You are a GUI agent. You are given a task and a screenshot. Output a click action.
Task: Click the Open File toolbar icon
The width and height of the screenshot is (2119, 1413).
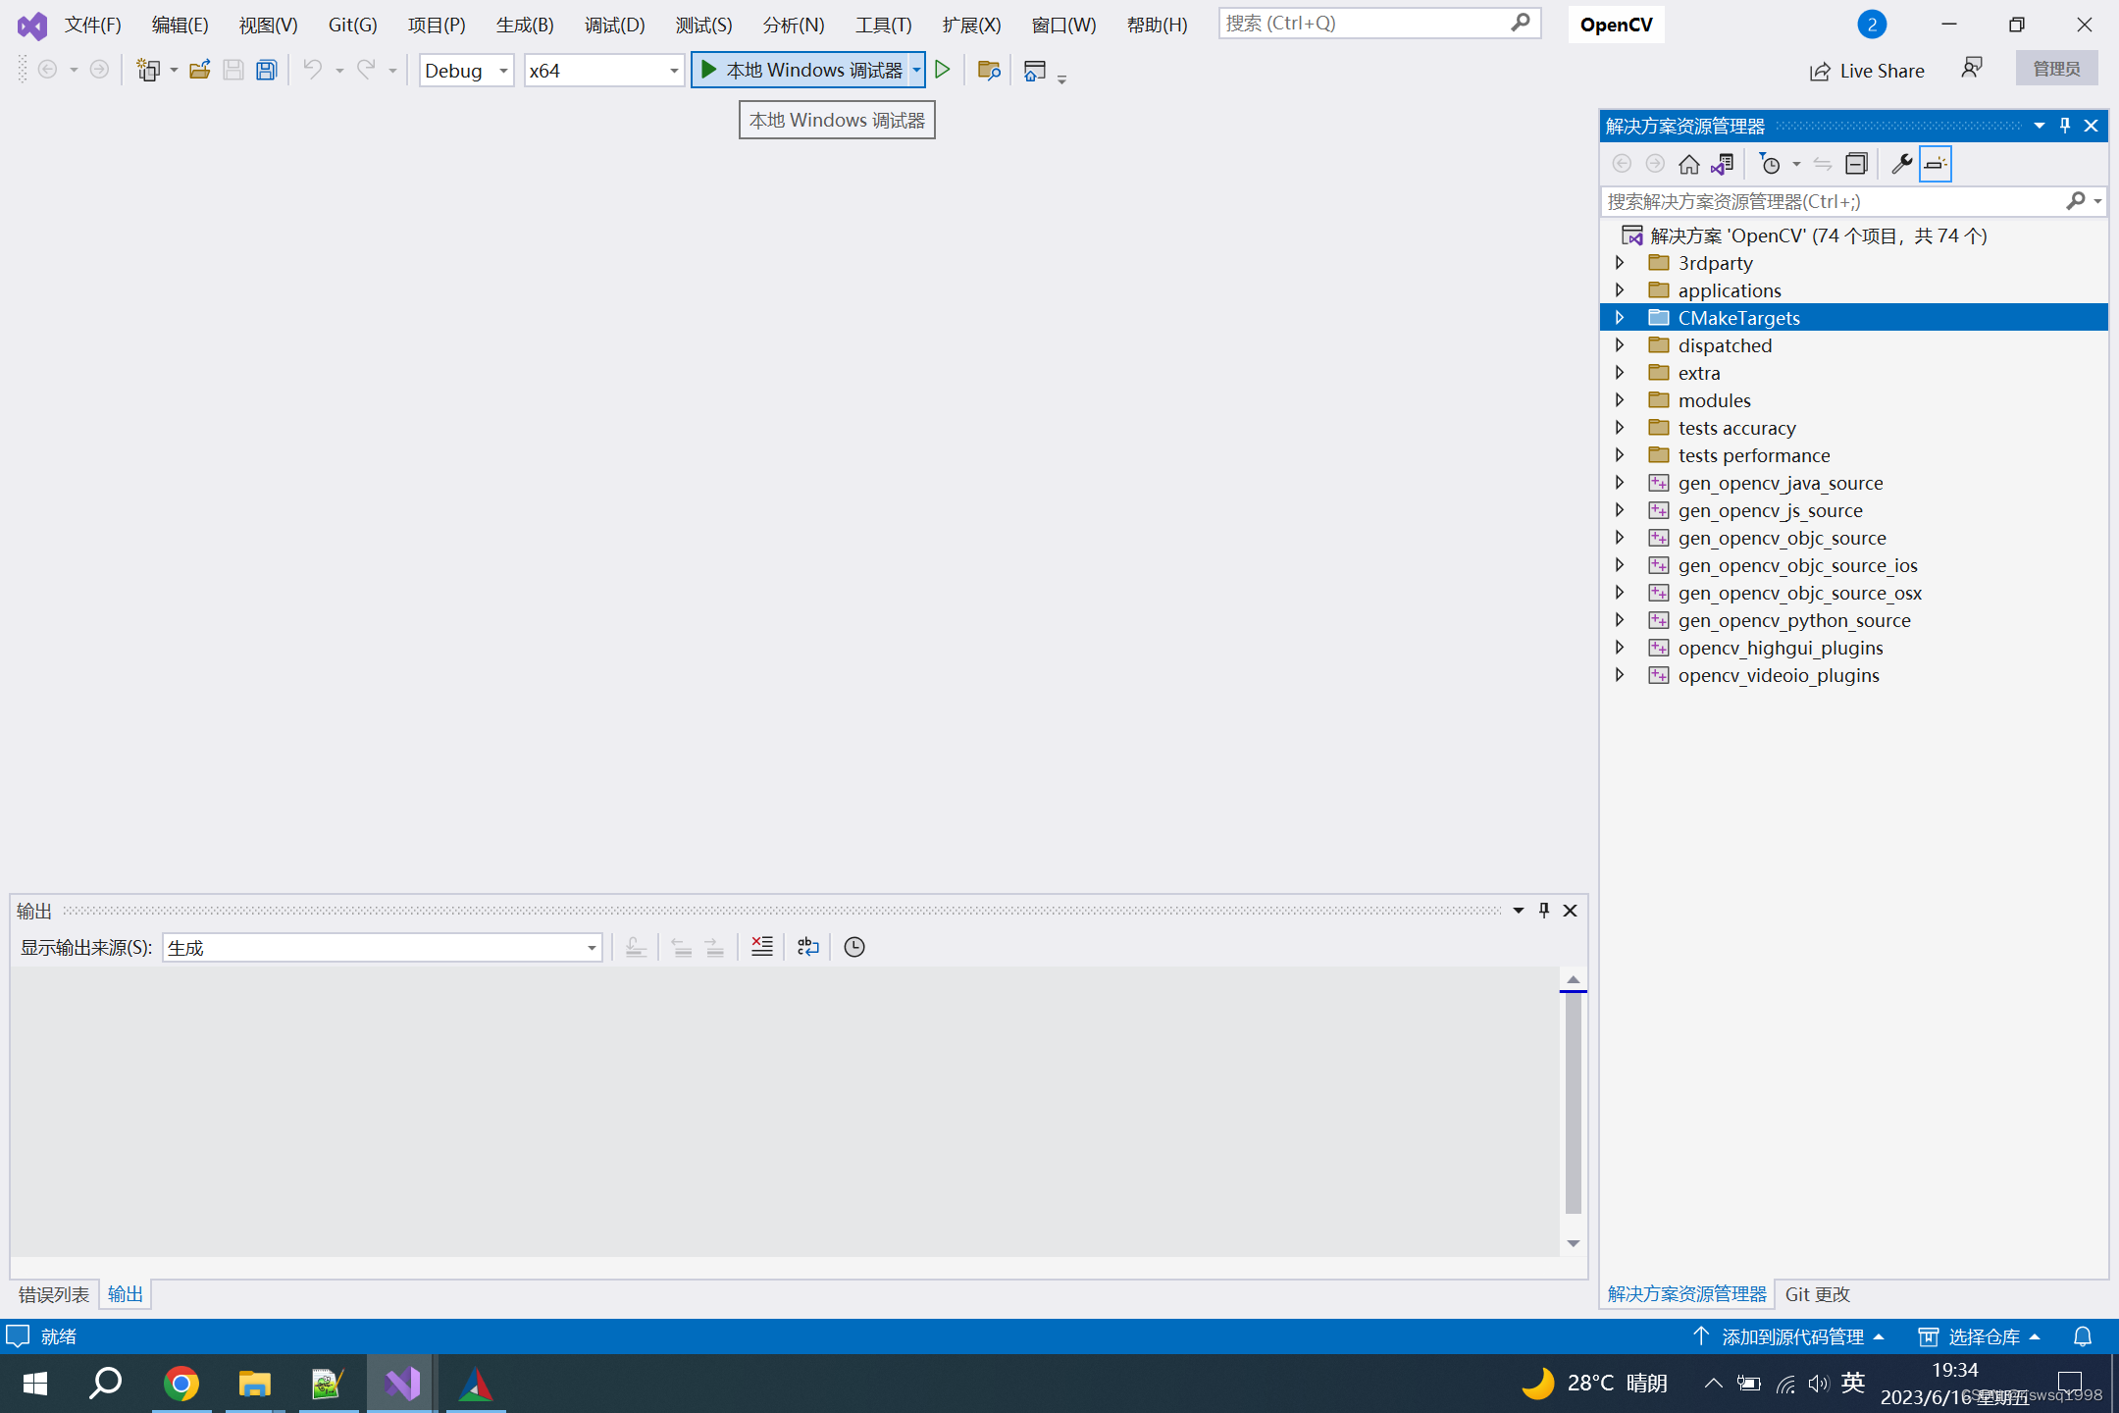click(x=199, y=70)
